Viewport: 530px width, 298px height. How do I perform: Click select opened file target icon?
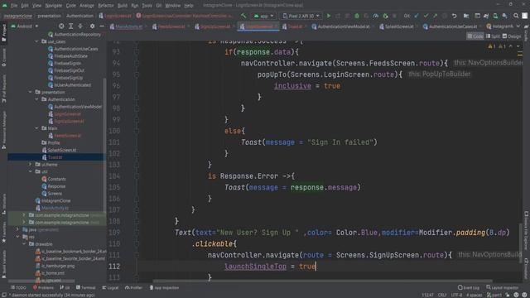pyautogui.click(x=61, y=26)
